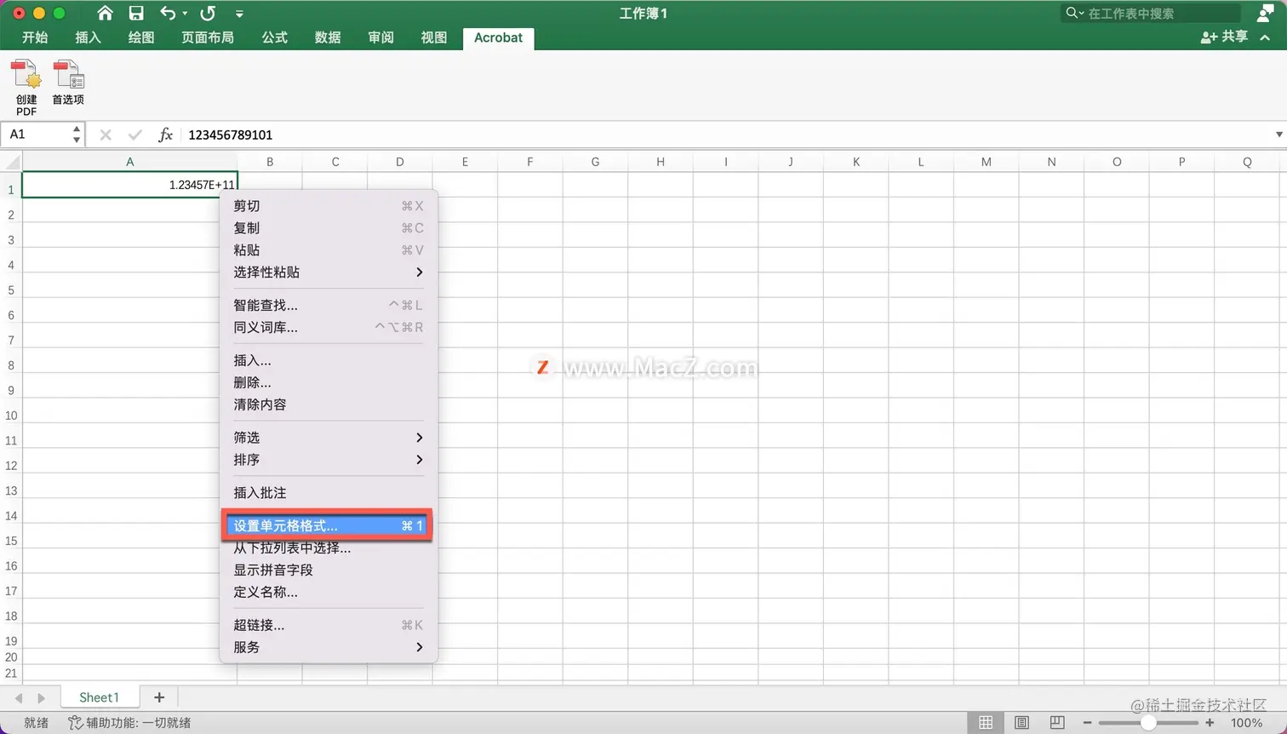The height and width of the screenshot is (734, 1287).
Task: Open the Customize Quick Access Toolbar dropdown
Action: 239,14
